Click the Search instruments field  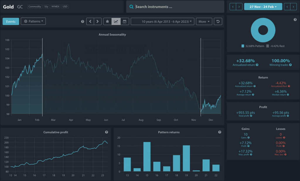tap(179, 7)
